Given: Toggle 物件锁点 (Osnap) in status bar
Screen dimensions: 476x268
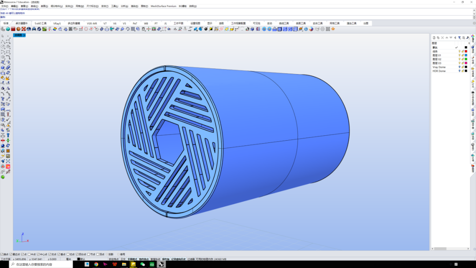Looking at the screenshot, I should (144, 259).
